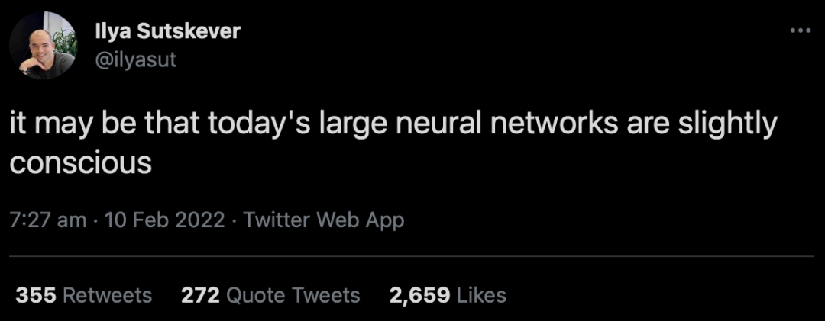Image resolution: width=825 pixels, height=321 pixels.
Task: Click the number 2,659 in the stats
Action: pyautogui.click(x=419, y=295)
